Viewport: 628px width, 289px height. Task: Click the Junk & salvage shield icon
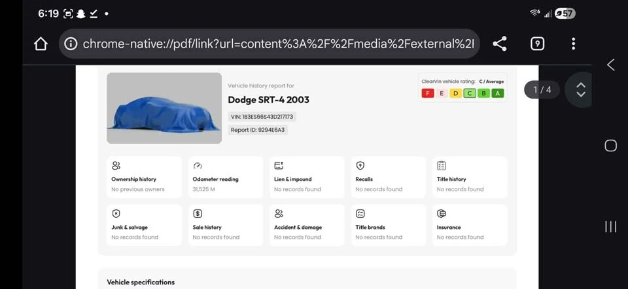(x=116, y=213)
